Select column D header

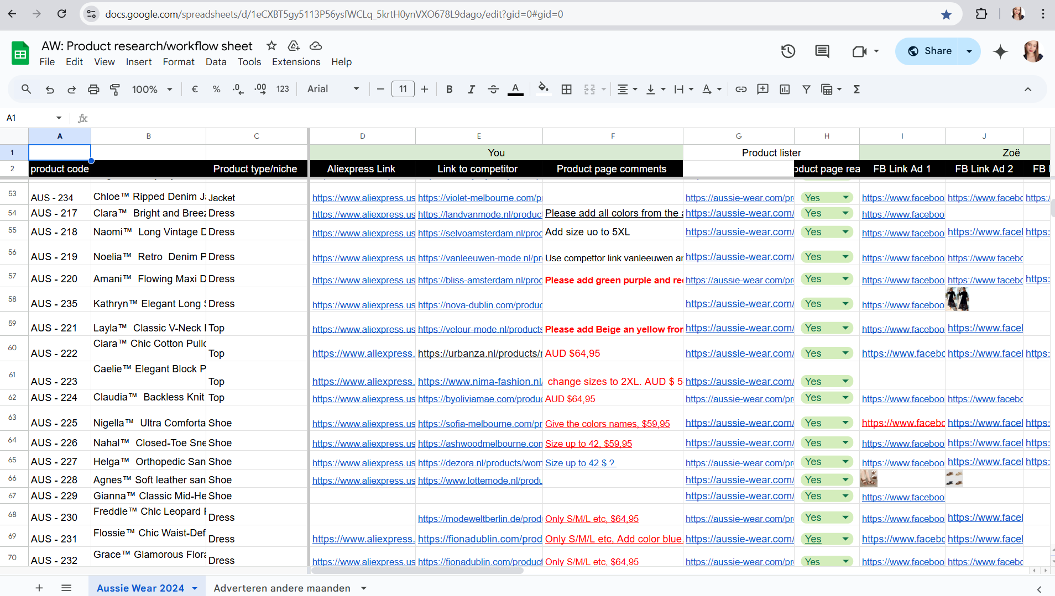tap(362, 136)
